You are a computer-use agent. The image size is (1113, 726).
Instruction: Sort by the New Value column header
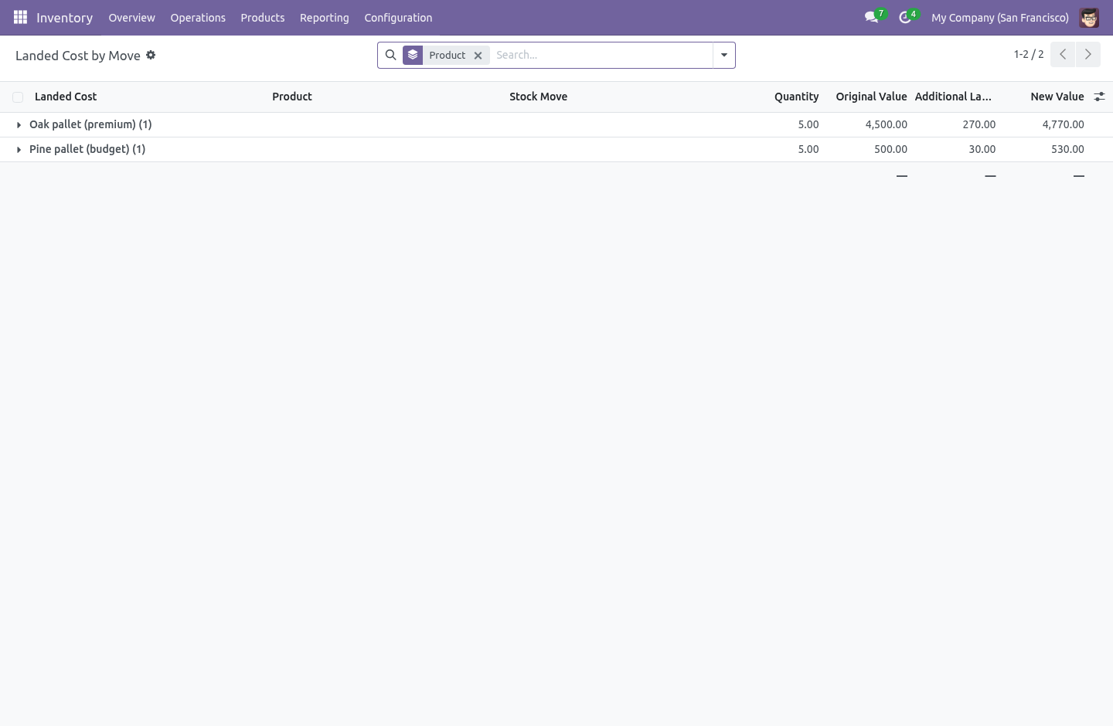coord(1057,97)
